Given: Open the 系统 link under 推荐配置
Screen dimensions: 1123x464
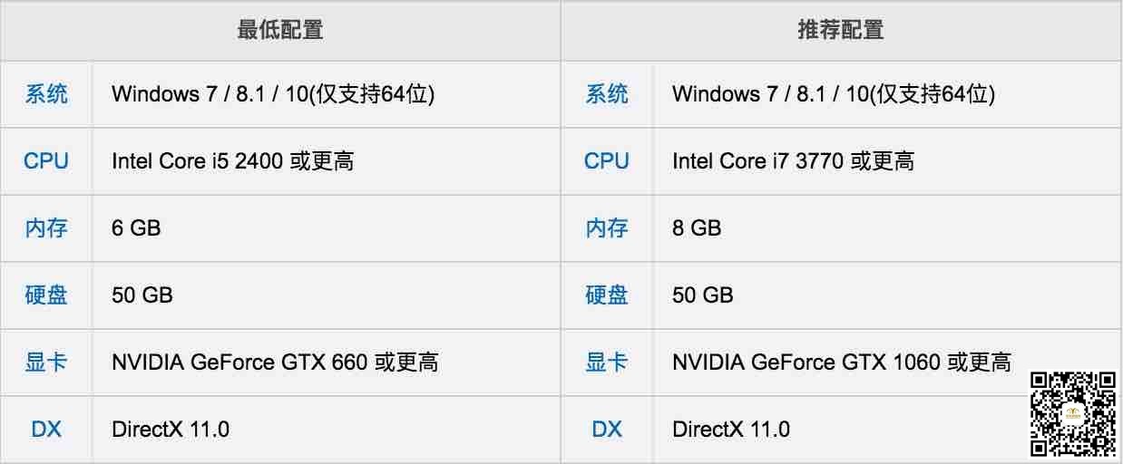Looking at the screenshot, I should (x=607, y=94).
